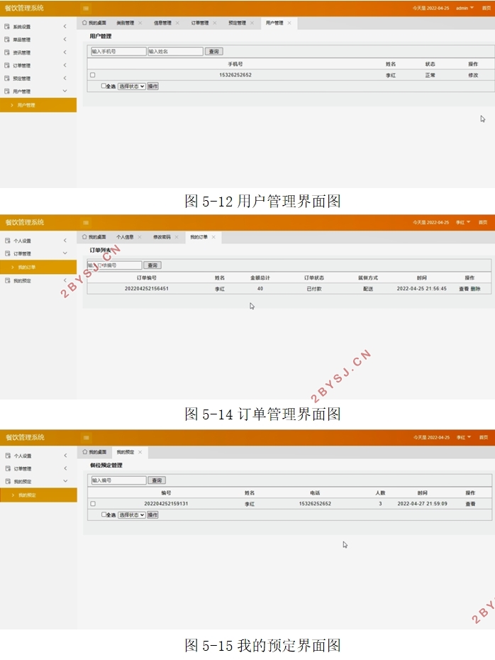Select the highlighted 用户管理 sidebar sub-item

(x=38, y=105)
